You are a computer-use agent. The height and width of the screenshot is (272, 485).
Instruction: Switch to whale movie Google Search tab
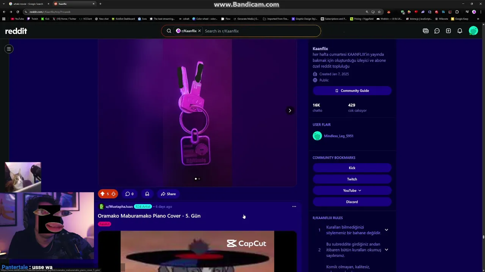coord(28,4)
